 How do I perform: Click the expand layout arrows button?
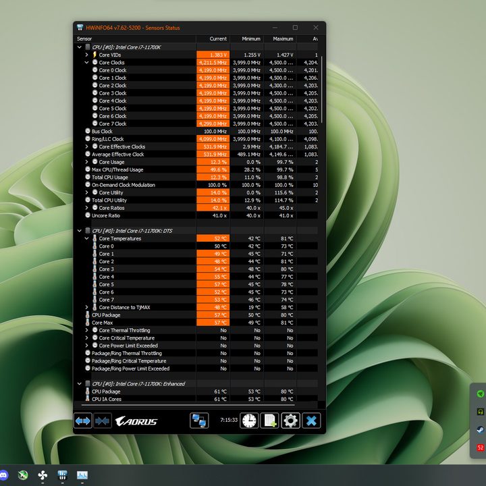(x=83, y=421)
